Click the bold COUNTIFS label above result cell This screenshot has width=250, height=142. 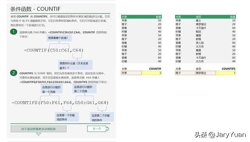pyautogui.click(x=229, y=69)
